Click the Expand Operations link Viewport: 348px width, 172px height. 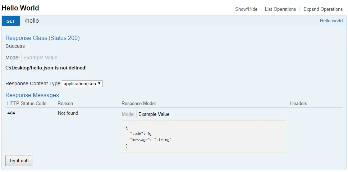323,9
